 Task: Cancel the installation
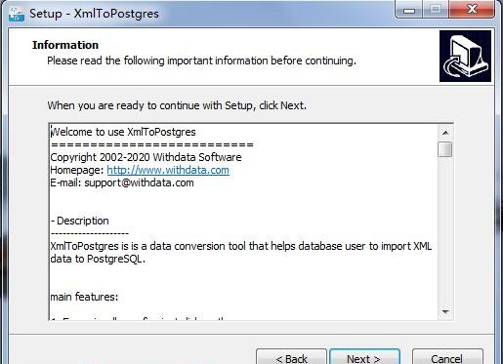447,357
